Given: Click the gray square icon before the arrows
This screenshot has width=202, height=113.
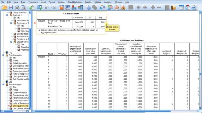Looking at the screenshot, I should point(131,8).
